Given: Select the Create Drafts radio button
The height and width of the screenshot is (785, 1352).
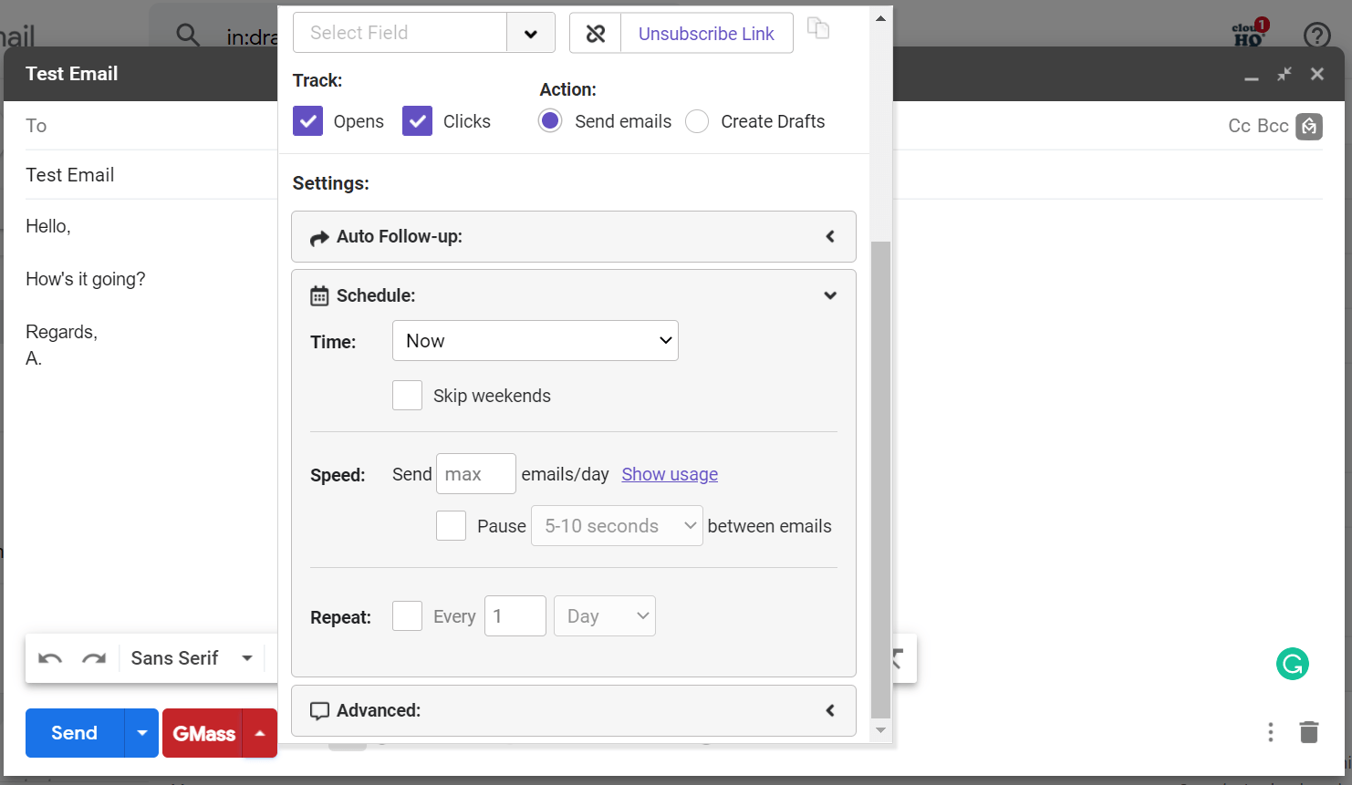Looking at the screenshot, I should click(x=697, y=120).
